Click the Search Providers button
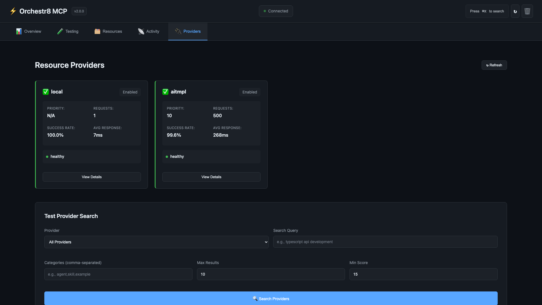Viewport: 542px width, 305px height. (271, 299)
